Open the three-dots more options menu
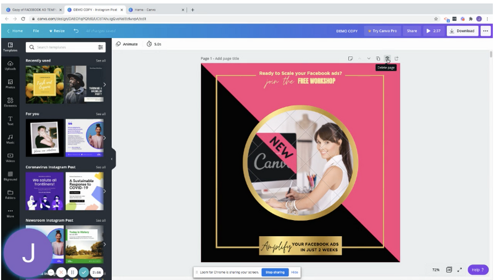This screenshot has height=280, width=494. (x=486, y=30)
